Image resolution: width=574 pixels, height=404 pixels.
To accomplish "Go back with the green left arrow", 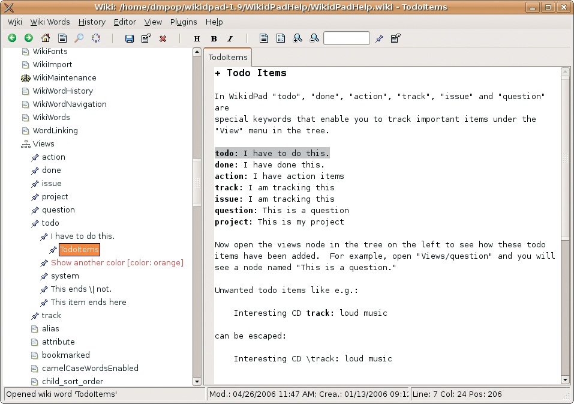I will point(12,38).
